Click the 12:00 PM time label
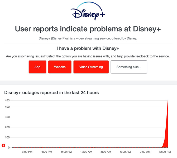This screenshot has width=177, height=158. point(165,152)
